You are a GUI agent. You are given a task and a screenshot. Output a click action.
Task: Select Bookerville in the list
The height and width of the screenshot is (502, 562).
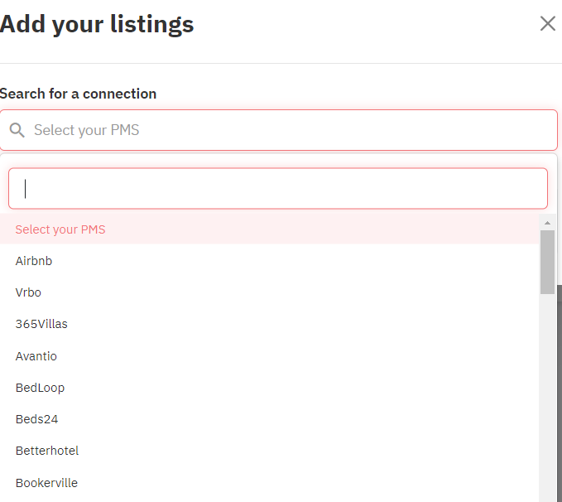(270, 483)
